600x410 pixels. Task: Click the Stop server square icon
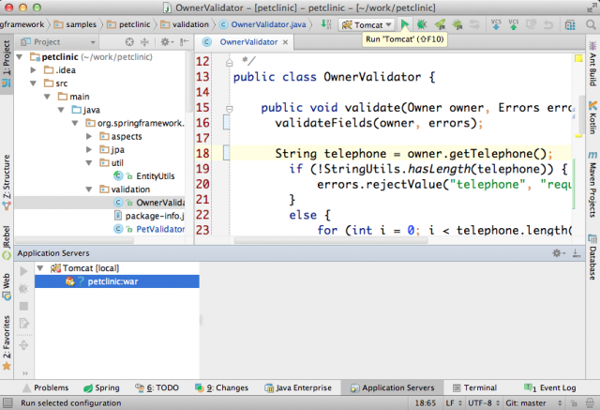[23, 306]
